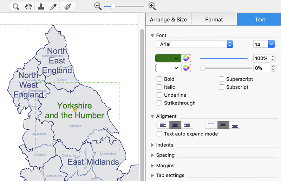Click the zoom in magnifier icon
The image size is (281, 181).
click(x=152, y=6)
